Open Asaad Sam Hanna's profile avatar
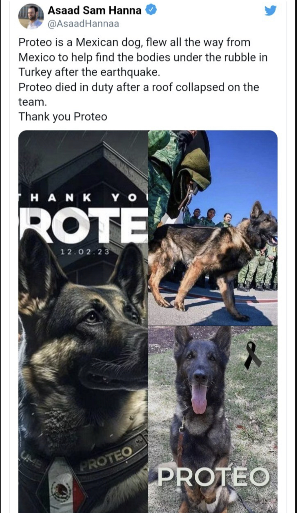 tap(31, 16)
